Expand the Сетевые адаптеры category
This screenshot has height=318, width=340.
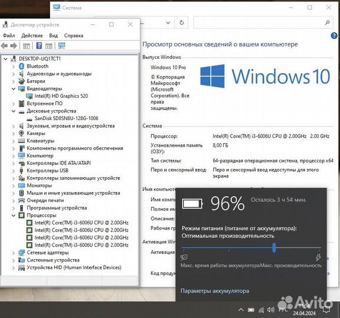14,253
